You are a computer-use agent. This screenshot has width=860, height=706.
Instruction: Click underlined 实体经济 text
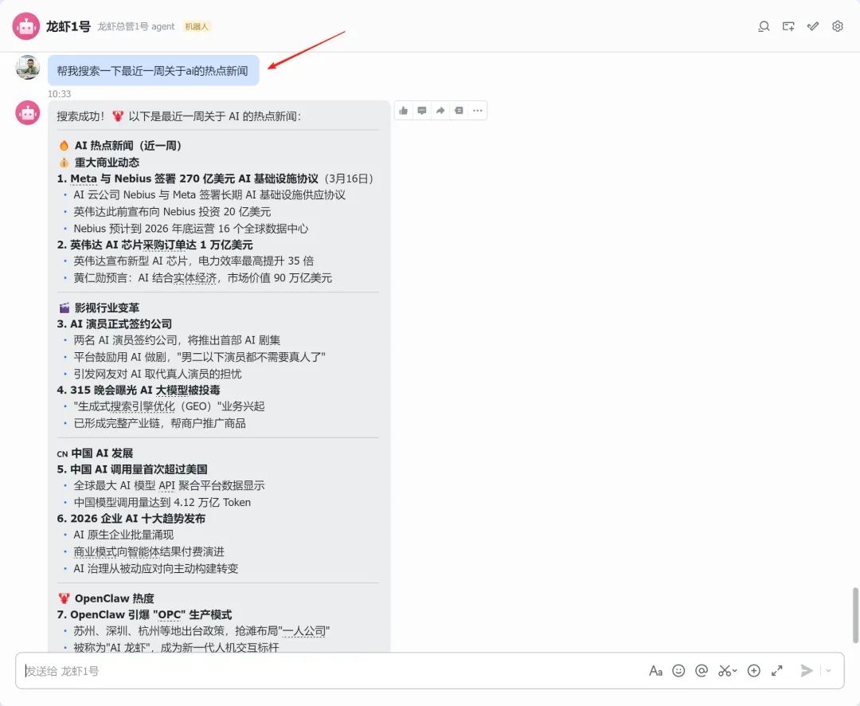[x=195, y=278]
